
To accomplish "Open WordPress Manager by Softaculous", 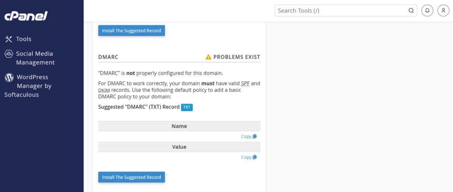I will click(x=28, y=86).
